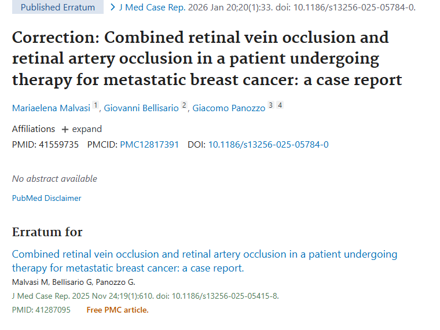
Task: Open the J Med Case Rep journal dropdown
Action: pos(151,8)
